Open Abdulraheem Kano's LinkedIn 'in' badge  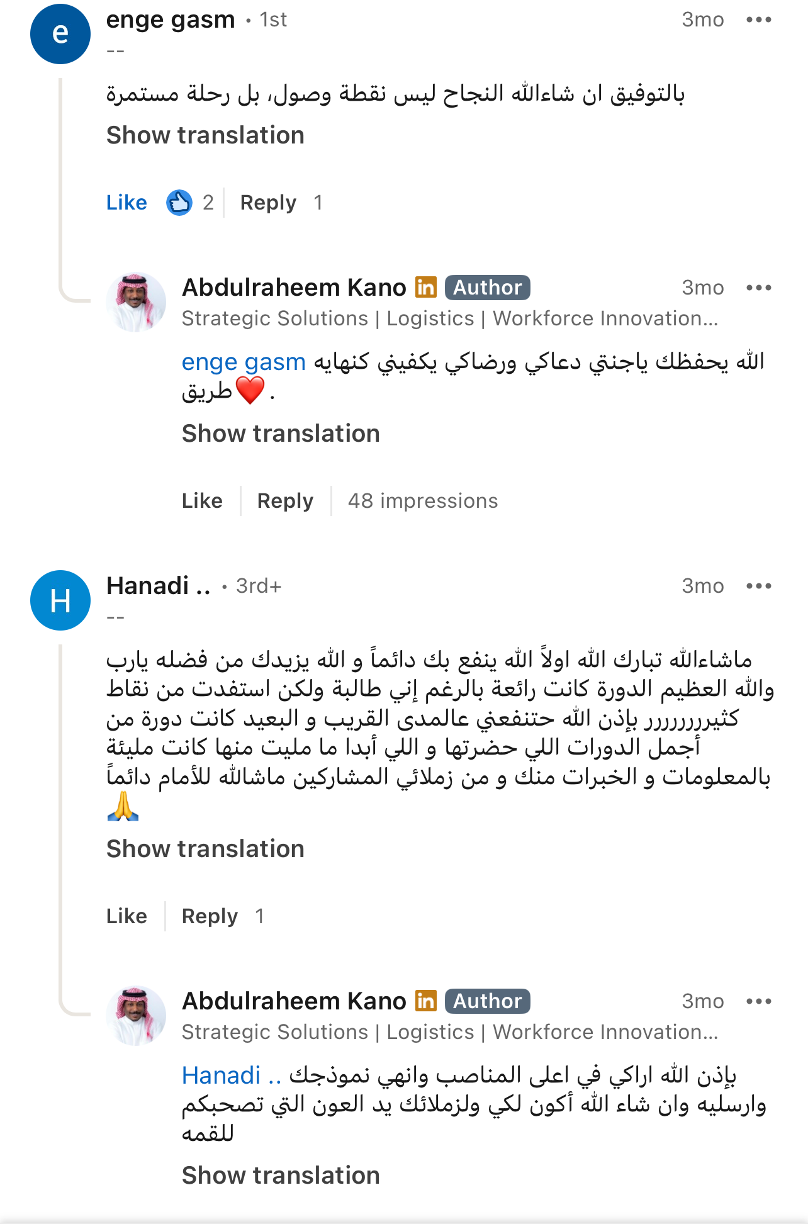427,287
